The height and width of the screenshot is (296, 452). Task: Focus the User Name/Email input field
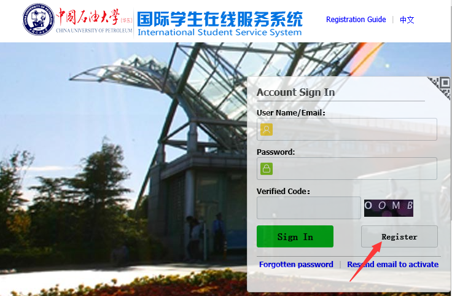click(347, 130)
